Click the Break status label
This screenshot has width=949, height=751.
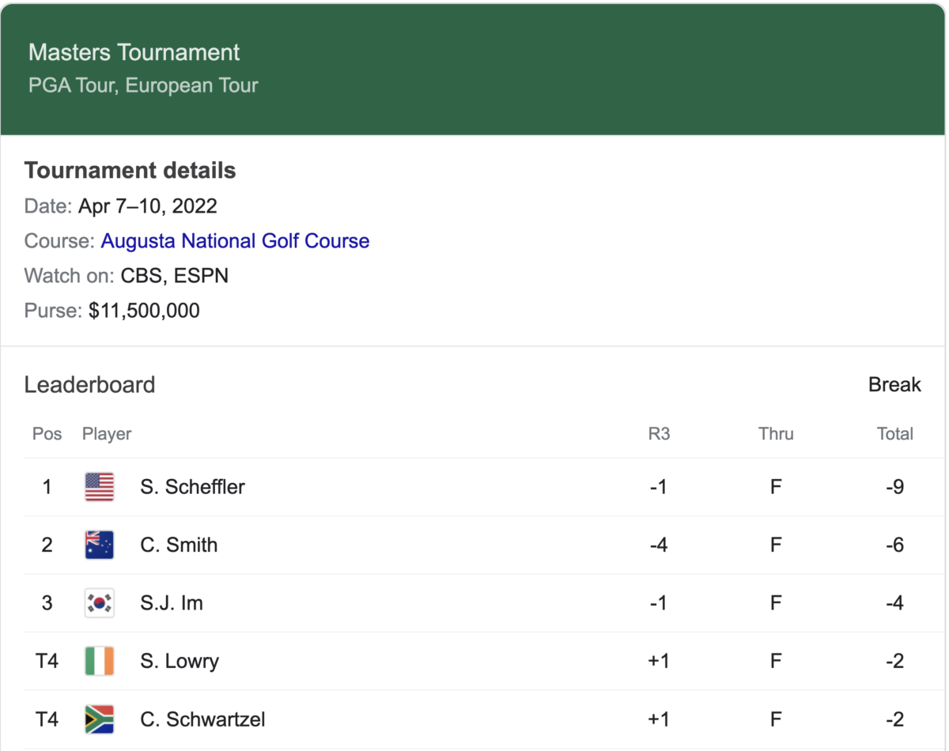coord(895,385)
